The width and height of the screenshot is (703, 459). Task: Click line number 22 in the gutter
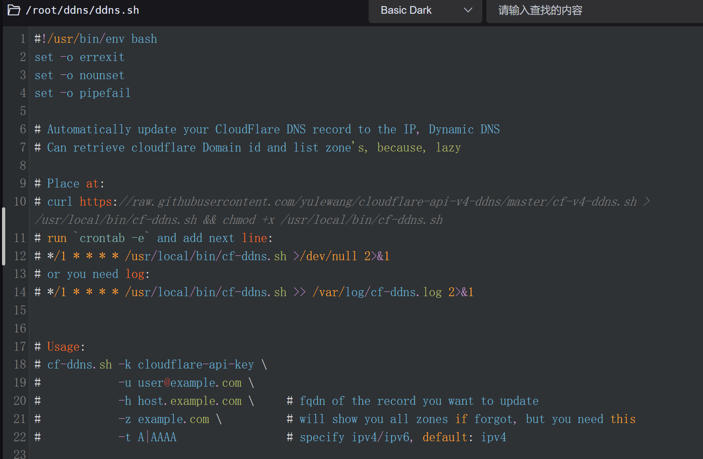pos(20,437)
